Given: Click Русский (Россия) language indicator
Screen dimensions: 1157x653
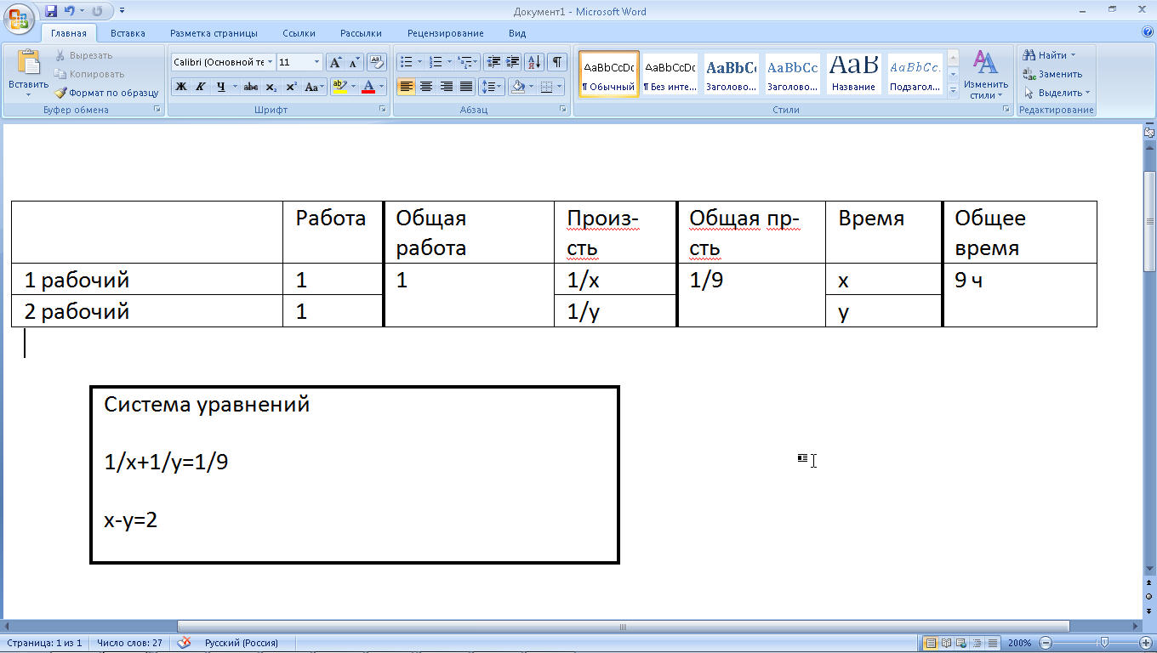Looking at the screenshot, I should point(242,643).
